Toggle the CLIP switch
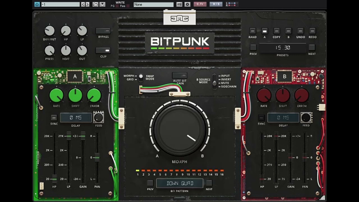 [103, 50]
